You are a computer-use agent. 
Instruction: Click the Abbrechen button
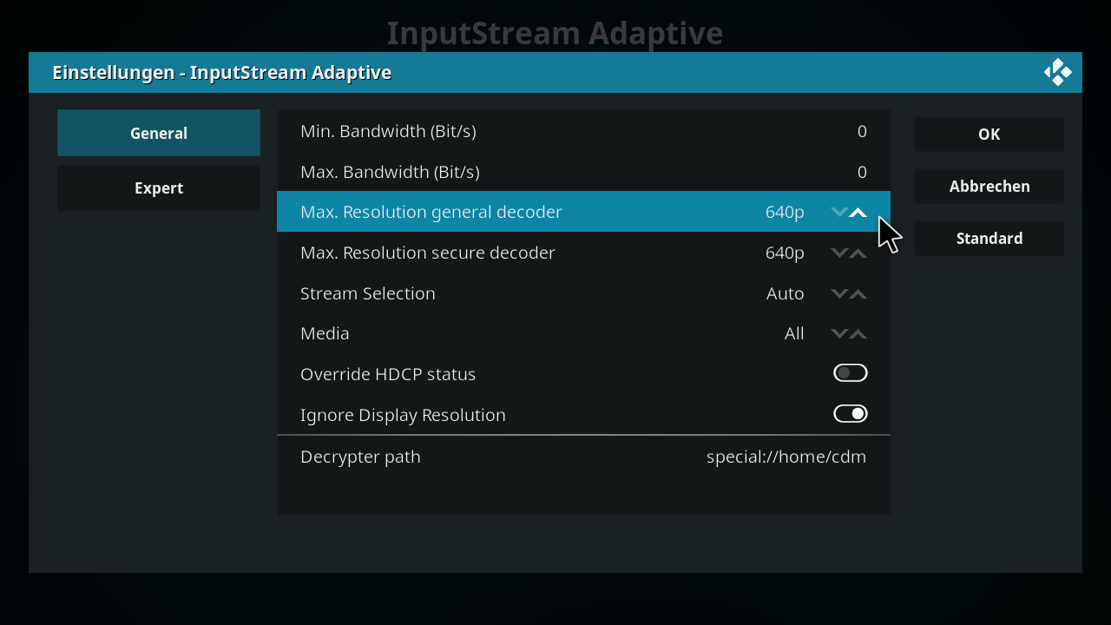click(989, 186)
